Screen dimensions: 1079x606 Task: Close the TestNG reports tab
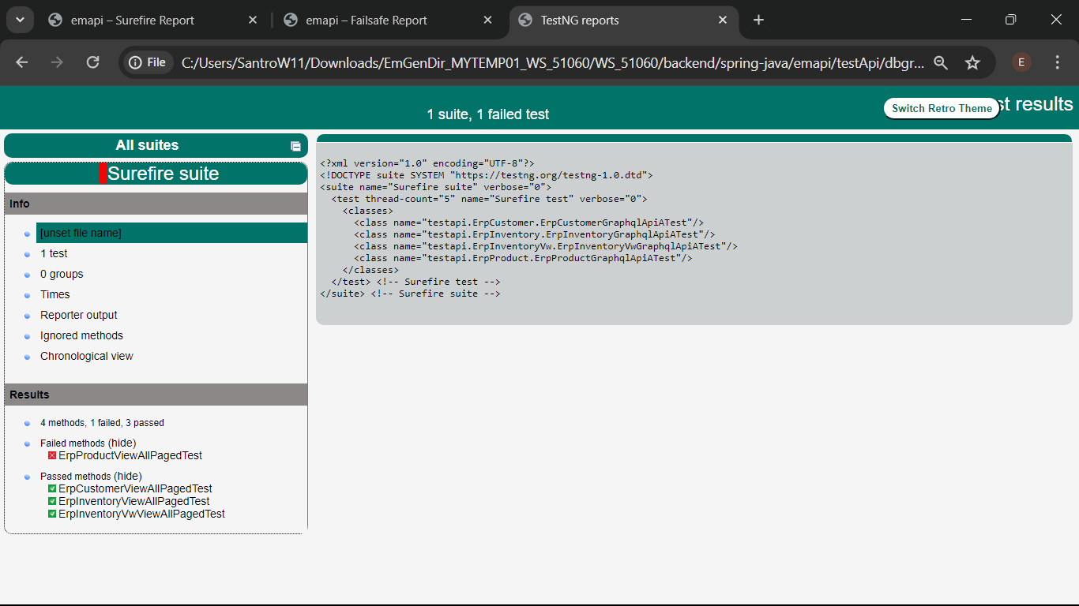coord(723,21)
